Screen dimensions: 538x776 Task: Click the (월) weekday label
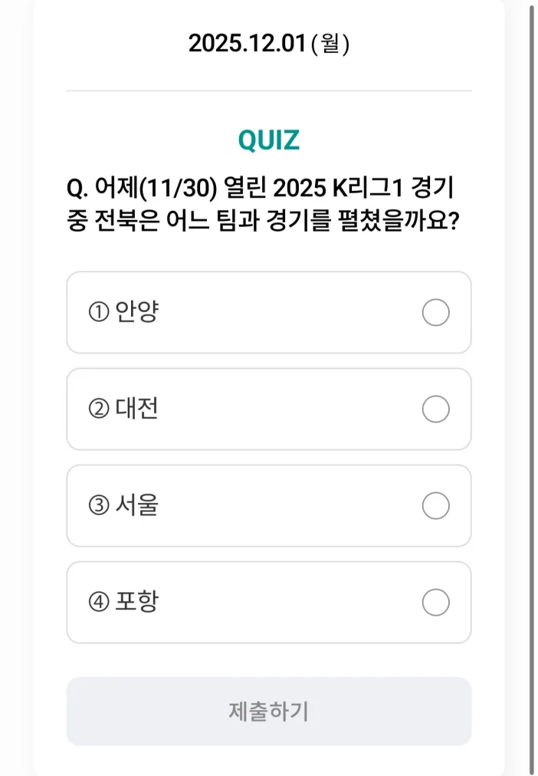tap(331, 44)
